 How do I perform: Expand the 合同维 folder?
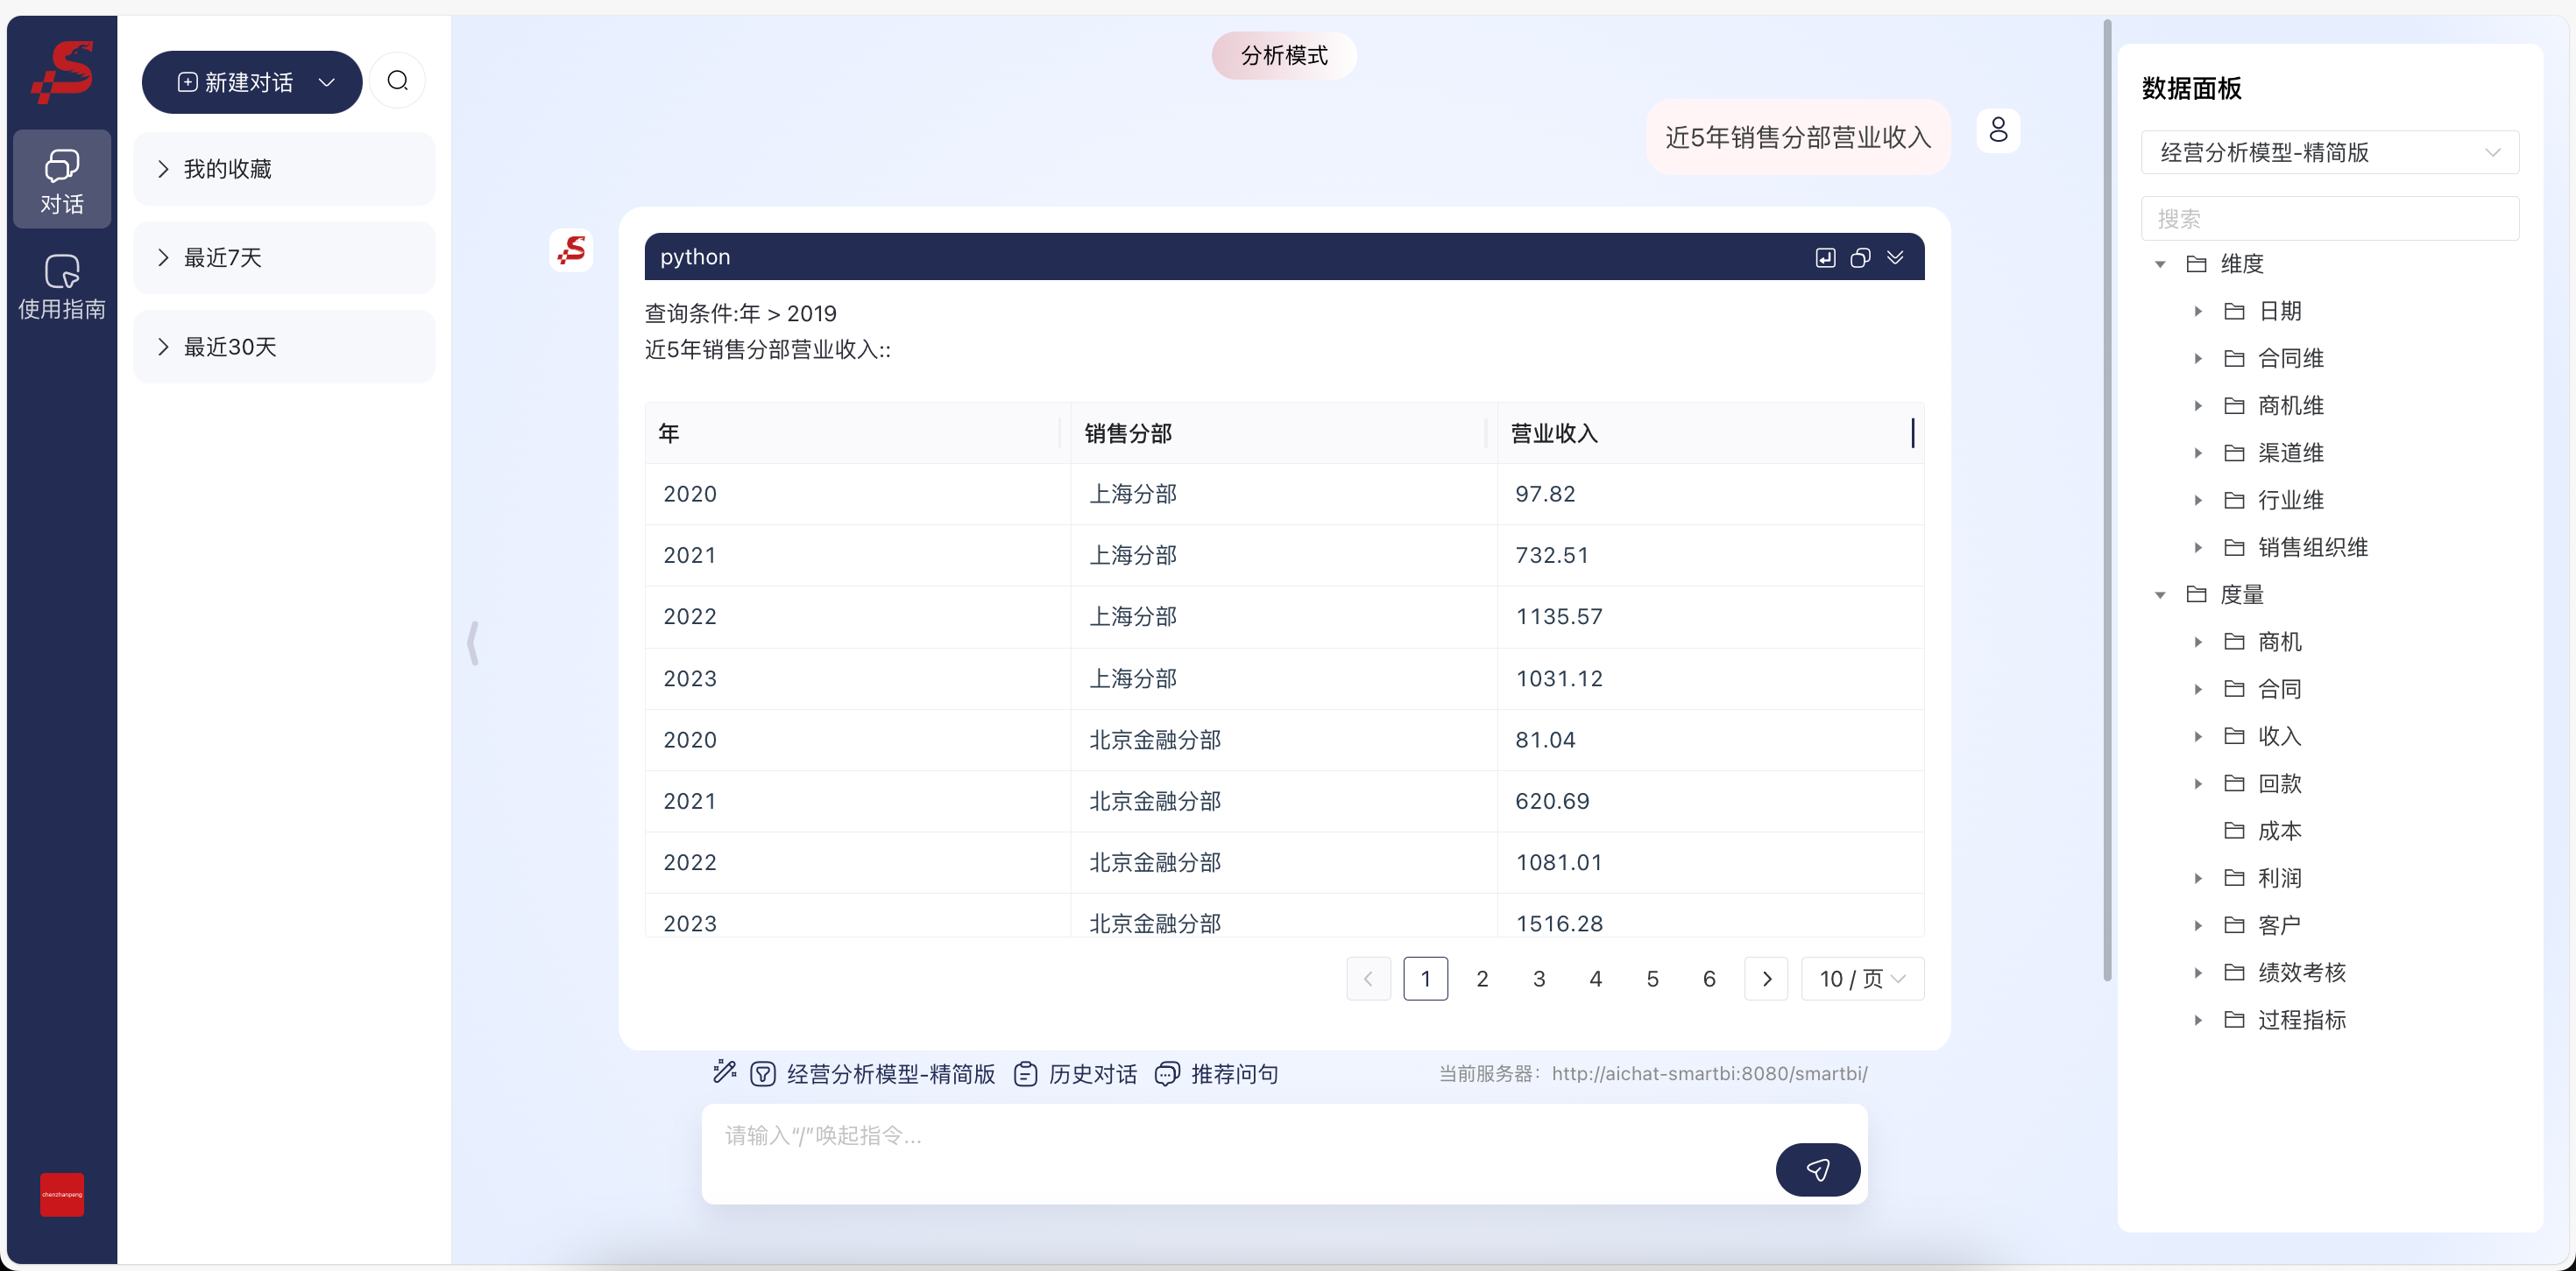[x=2198, y=358]
